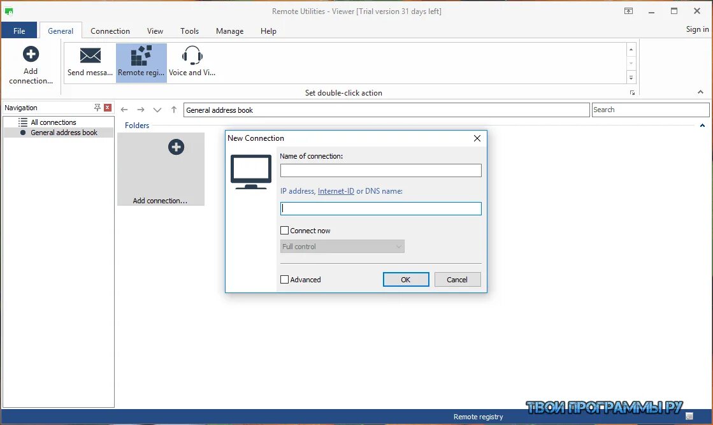Click the Add connection tile in Folders
This screenshot has width=713, height=425.
tap(161, 169)
